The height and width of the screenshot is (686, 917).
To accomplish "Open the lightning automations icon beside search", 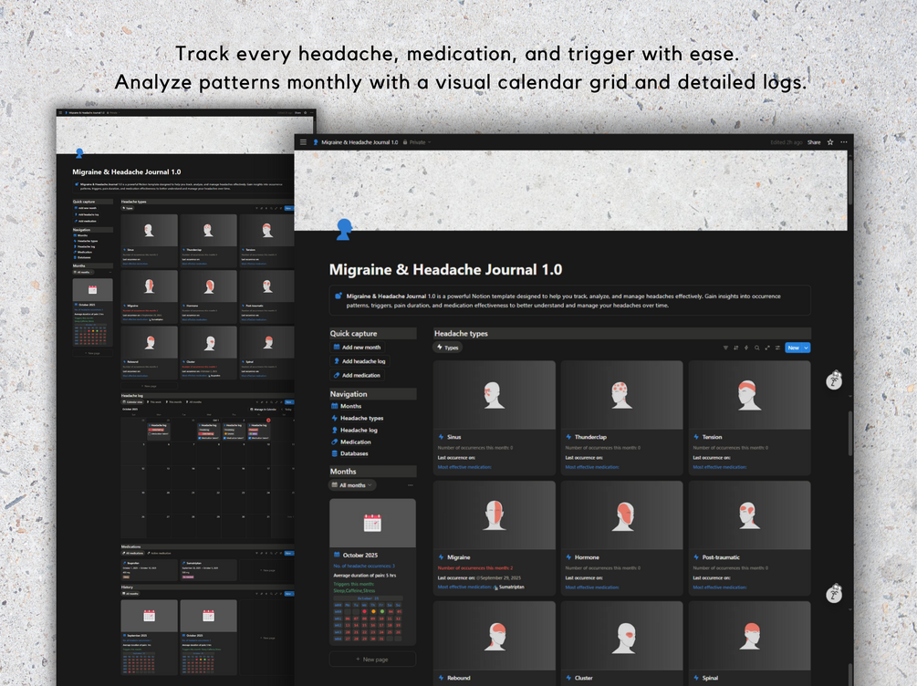I will [746, 348].
